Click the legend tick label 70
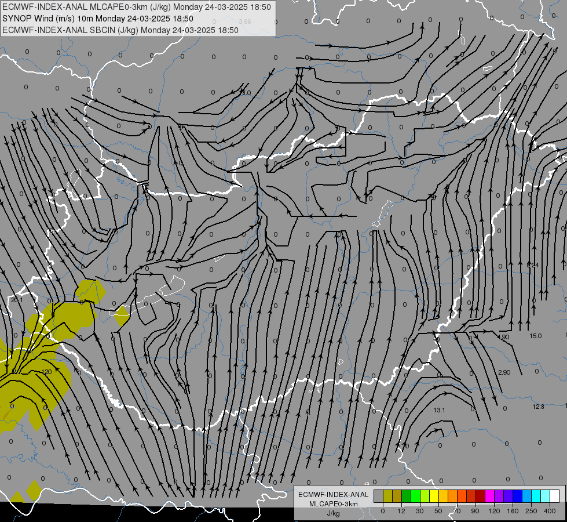 [x=457, y=511]
